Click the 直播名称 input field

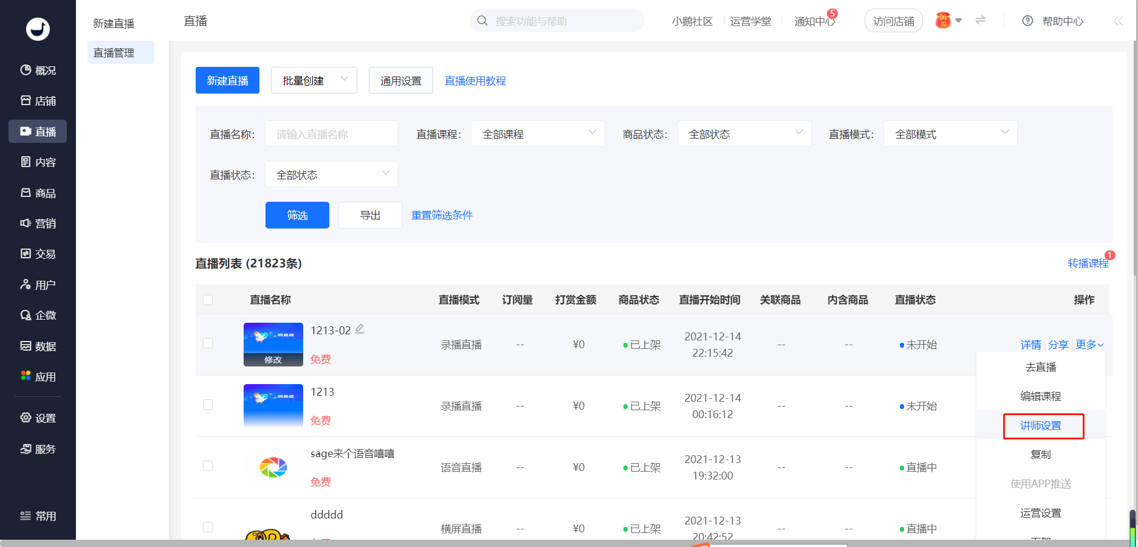[x=332, y=134]
